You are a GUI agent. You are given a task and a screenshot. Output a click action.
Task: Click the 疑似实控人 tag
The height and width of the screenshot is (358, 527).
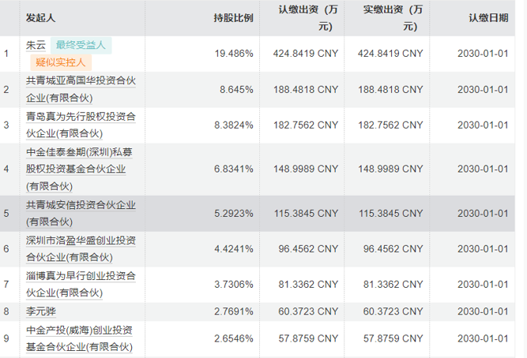click(x=62, y=62)
